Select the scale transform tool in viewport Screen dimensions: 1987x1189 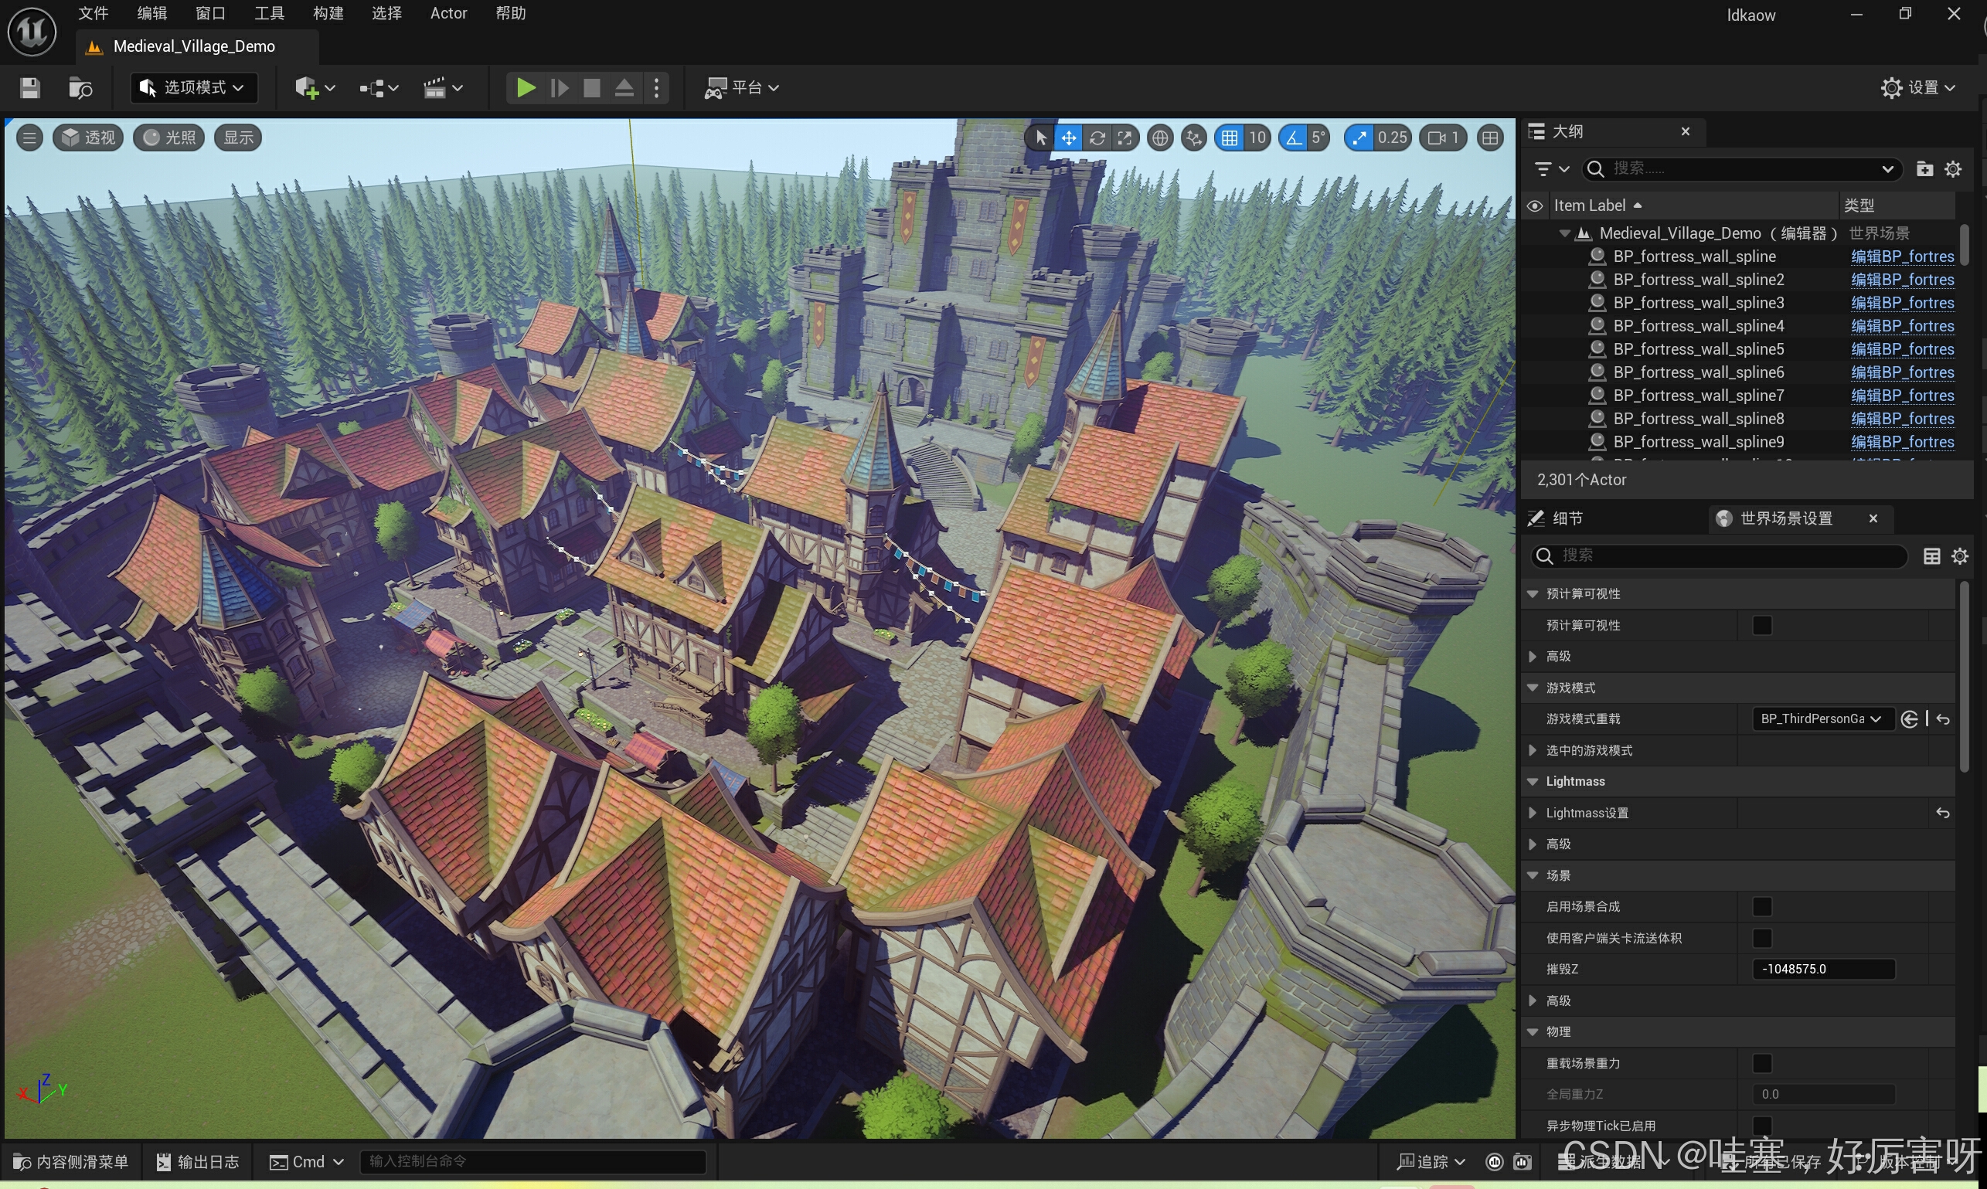point(1124,138)
